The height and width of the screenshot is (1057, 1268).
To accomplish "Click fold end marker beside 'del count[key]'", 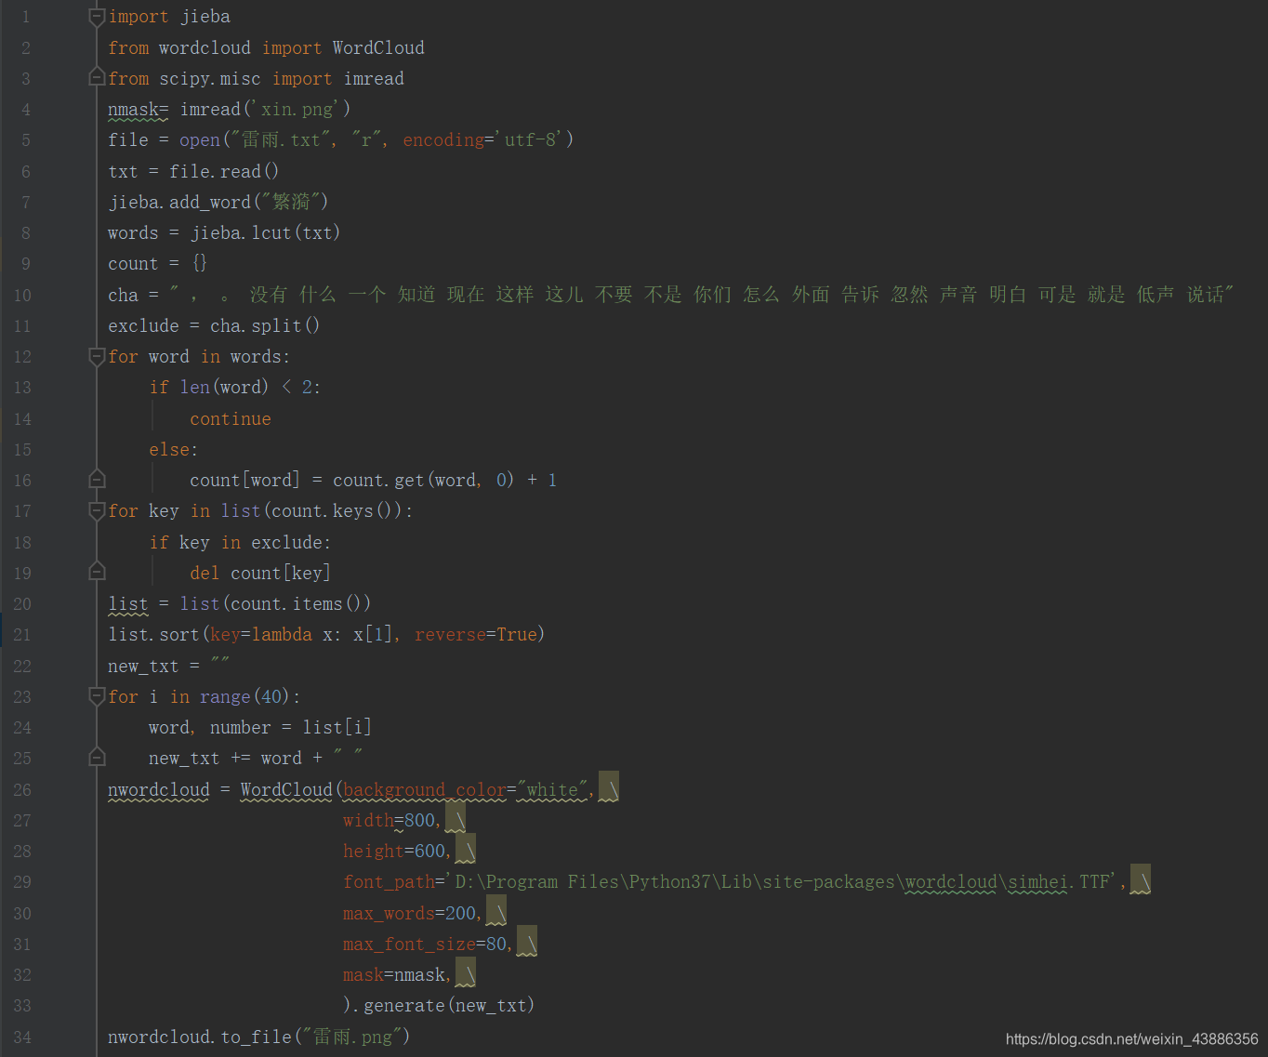I will tap(97, 571).
